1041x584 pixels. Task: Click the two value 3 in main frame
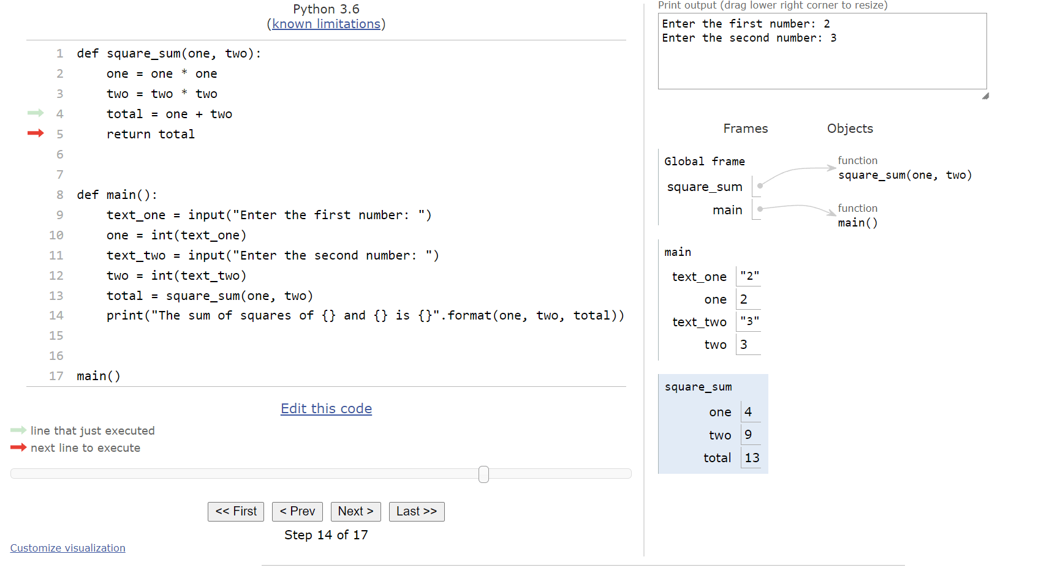(x=744, y=345)
